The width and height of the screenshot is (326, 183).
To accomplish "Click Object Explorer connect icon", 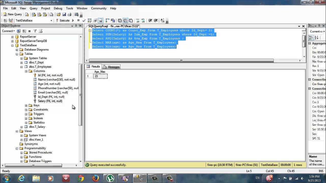I will tap(19, 31).
